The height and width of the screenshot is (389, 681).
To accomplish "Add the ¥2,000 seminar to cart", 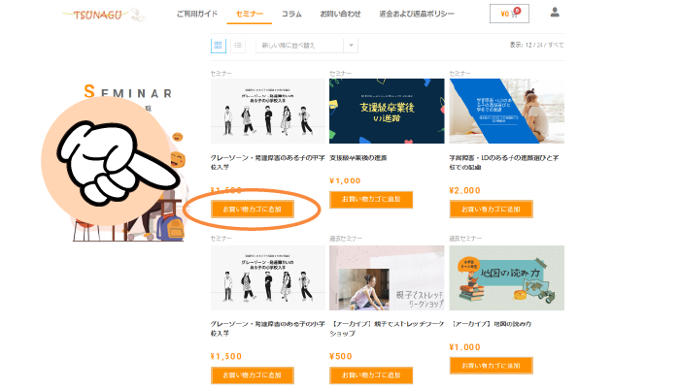I will click(x=491, y=209).
